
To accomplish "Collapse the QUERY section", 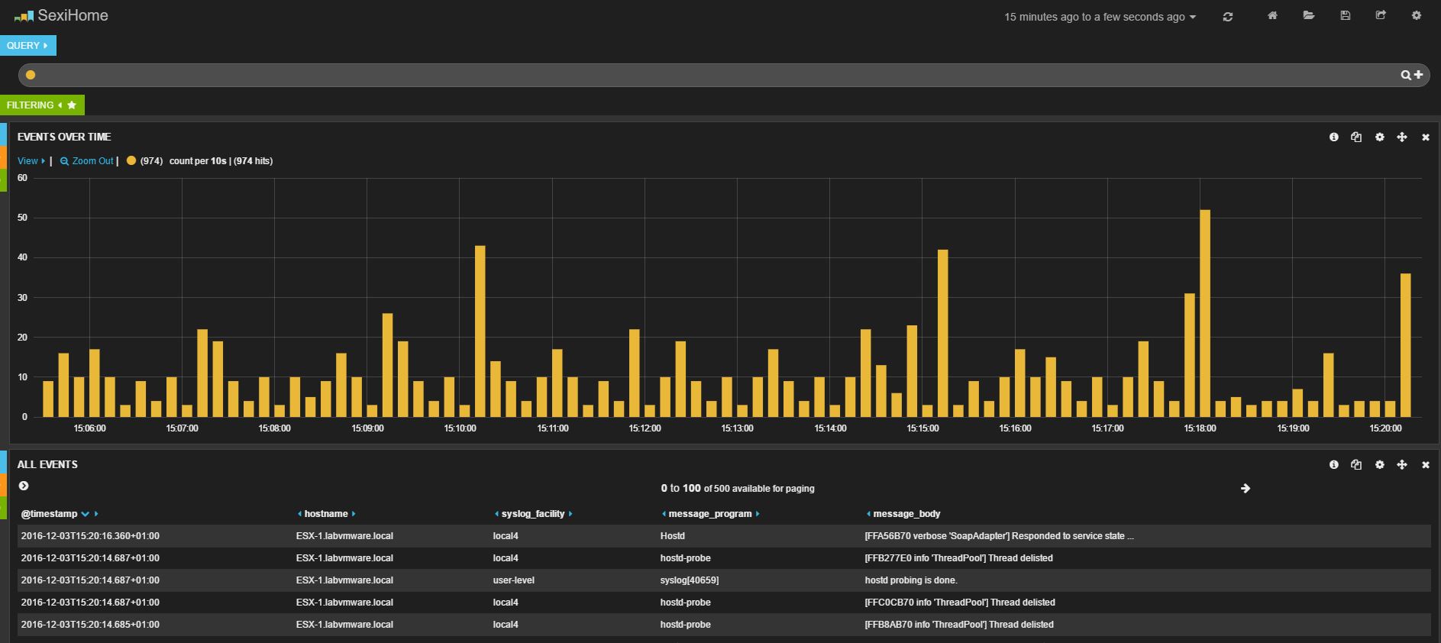I will point(28,46).
